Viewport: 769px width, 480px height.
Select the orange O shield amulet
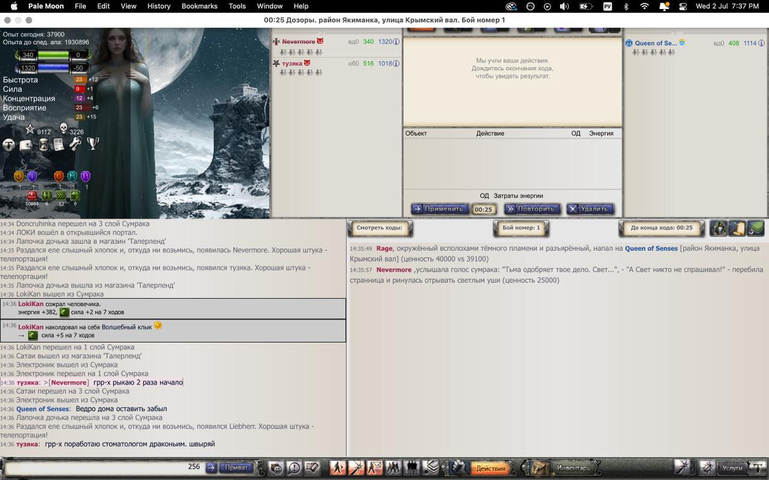[58, 176]
